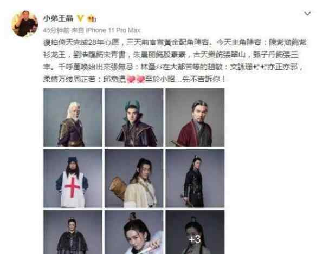Open the black-clad swordsman photo
This screenshot has height=254, width=329.
coord(195,178)
